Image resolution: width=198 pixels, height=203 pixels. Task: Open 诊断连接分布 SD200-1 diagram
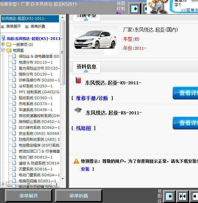(39, 80)
